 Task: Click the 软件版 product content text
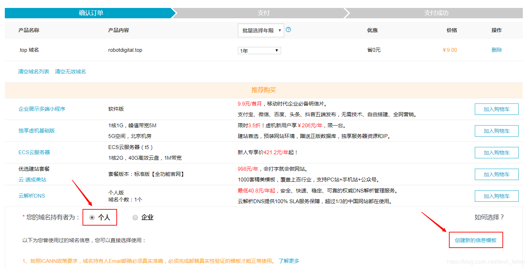[x=116, y=109]
